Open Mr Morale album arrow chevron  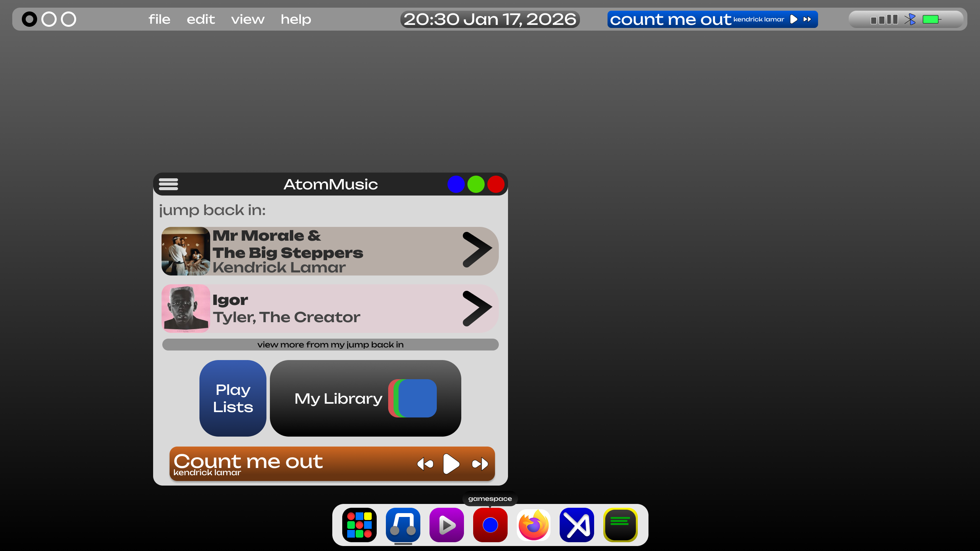477,250
